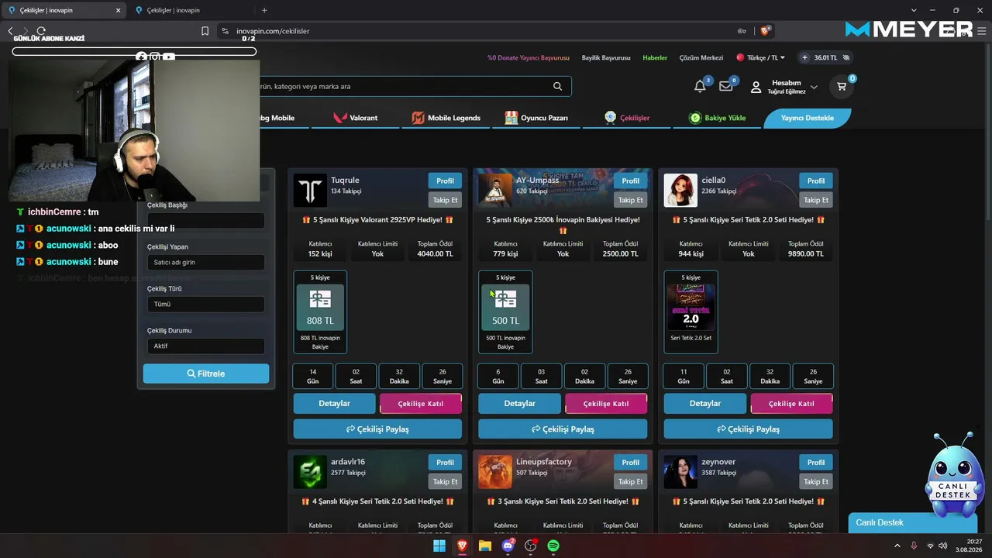
Task: Open the Bakiye Yükle tab
Action: (718, 118)
